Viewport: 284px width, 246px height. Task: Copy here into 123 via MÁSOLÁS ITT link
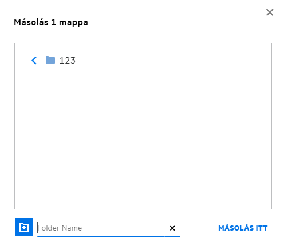coord(243,228)
